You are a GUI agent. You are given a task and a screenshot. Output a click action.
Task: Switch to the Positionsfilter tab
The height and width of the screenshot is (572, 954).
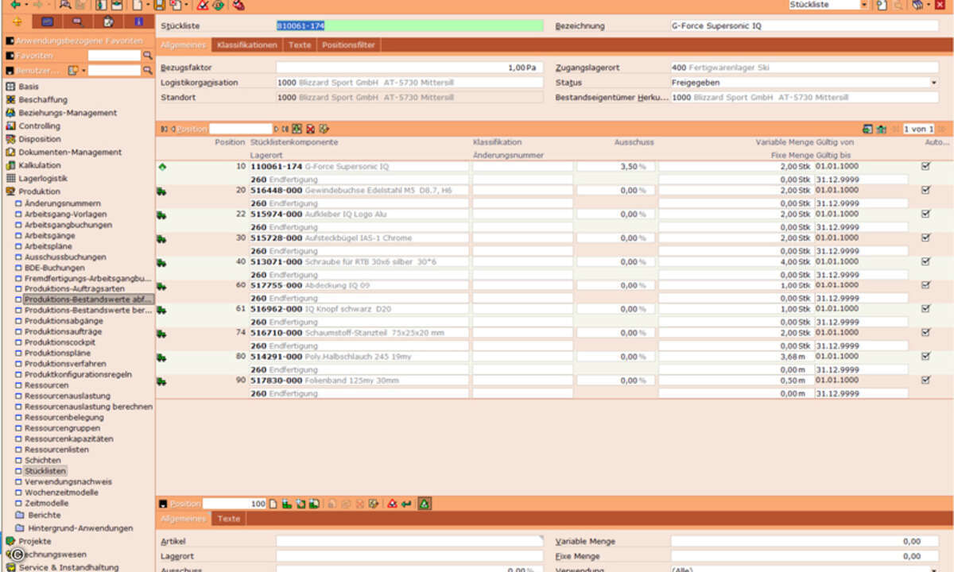tap(348, 45)
